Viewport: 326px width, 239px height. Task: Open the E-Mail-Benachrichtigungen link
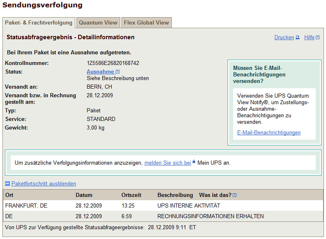pyautogui.click(x=269, y=132)
